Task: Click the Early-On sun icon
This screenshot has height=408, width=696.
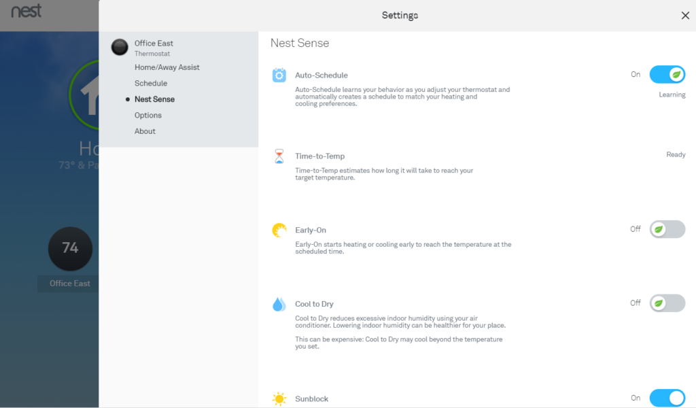Action: [279, 230]
